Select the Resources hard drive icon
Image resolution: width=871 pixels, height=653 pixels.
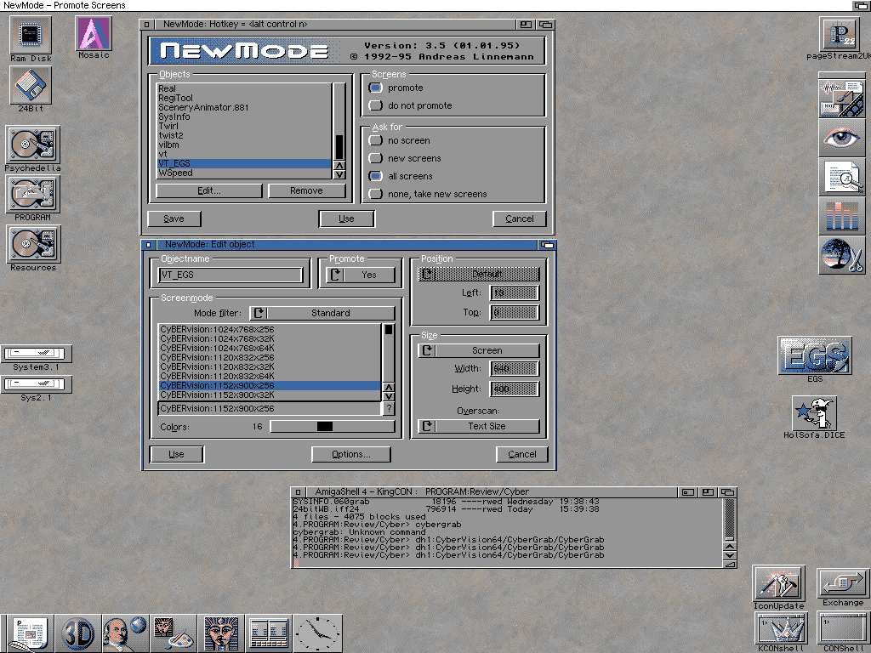[33, 244]
